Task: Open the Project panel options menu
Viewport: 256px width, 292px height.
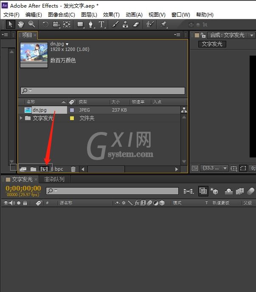Action: coord(177,35)
